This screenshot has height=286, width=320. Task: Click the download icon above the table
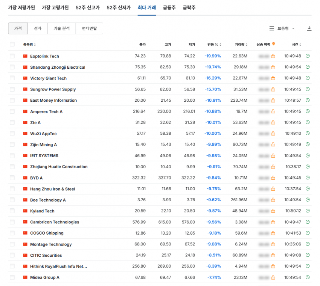pyautogui.click(x=309, y=28)
